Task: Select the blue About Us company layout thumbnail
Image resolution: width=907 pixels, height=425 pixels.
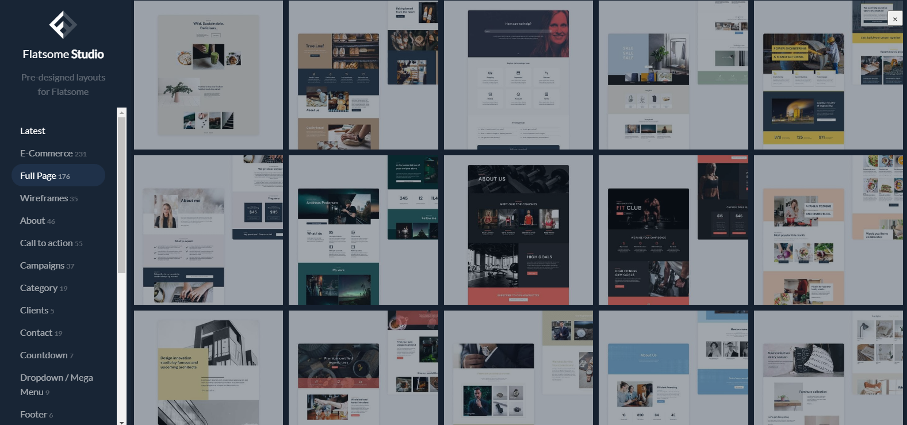Action: coord(673,368)
